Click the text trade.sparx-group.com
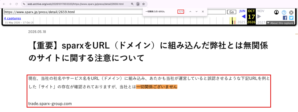Image resolution: width=298 pixels, height=112 pixels. (x=50, y=104)
